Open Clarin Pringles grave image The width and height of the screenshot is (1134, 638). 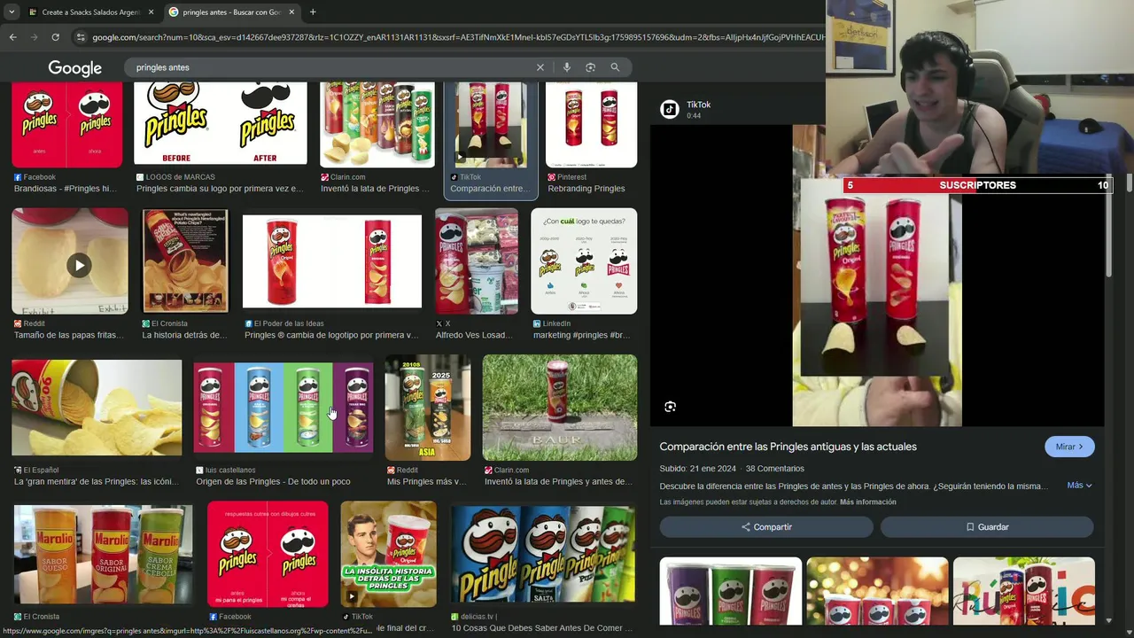(x=560, y=408)
